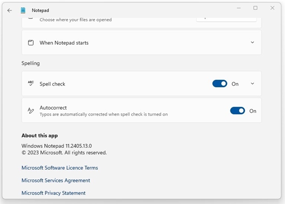Open the Microsoft Privacy Statement link
285x204 pixels.
click(x=54, y=193)
